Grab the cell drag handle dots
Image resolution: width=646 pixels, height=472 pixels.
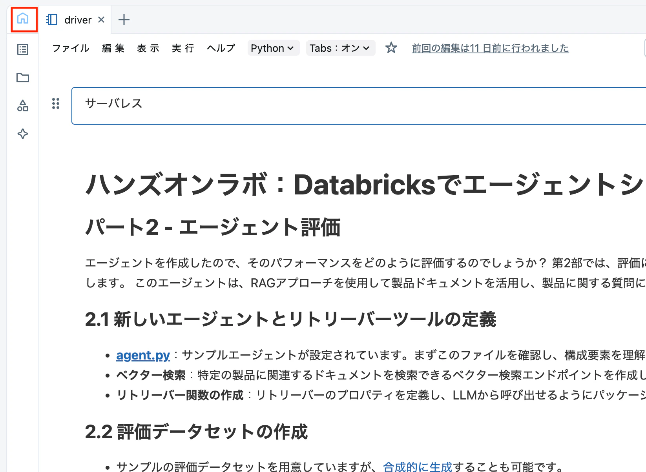[56, 103]
